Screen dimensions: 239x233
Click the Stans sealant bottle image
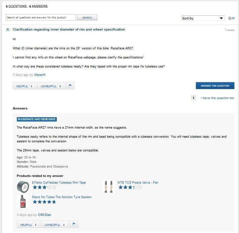[23, 201]
